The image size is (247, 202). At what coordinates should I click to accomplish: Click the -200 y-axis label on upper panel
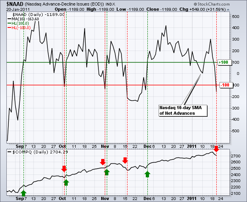pyautogui.click(x=235, y=96)
